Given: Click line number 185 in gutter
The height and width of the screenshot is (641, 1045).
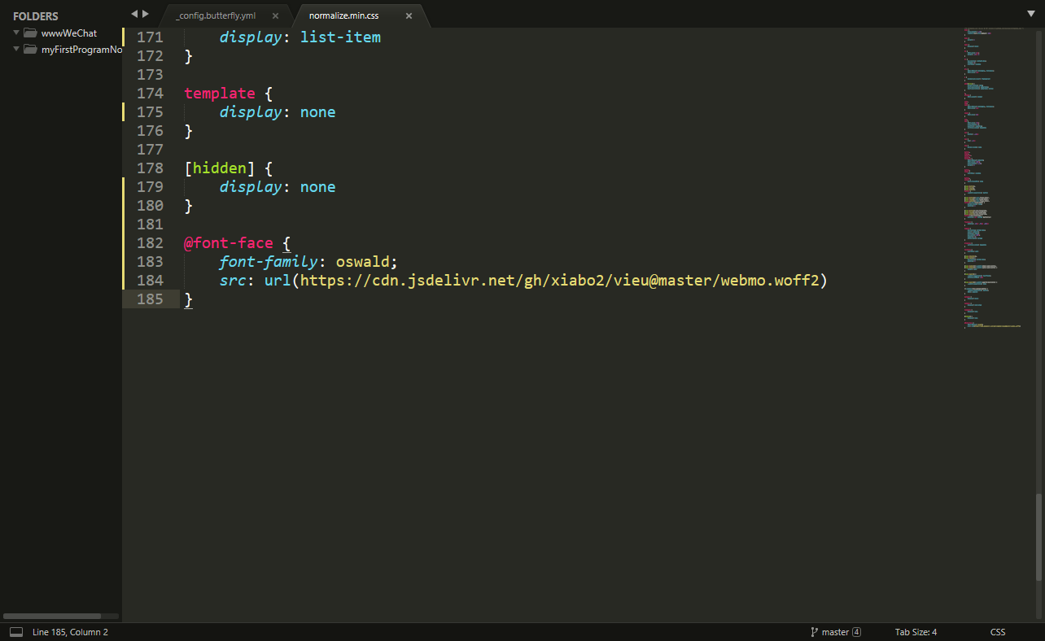Looking at the screenshot, I should tap(150, 299).
